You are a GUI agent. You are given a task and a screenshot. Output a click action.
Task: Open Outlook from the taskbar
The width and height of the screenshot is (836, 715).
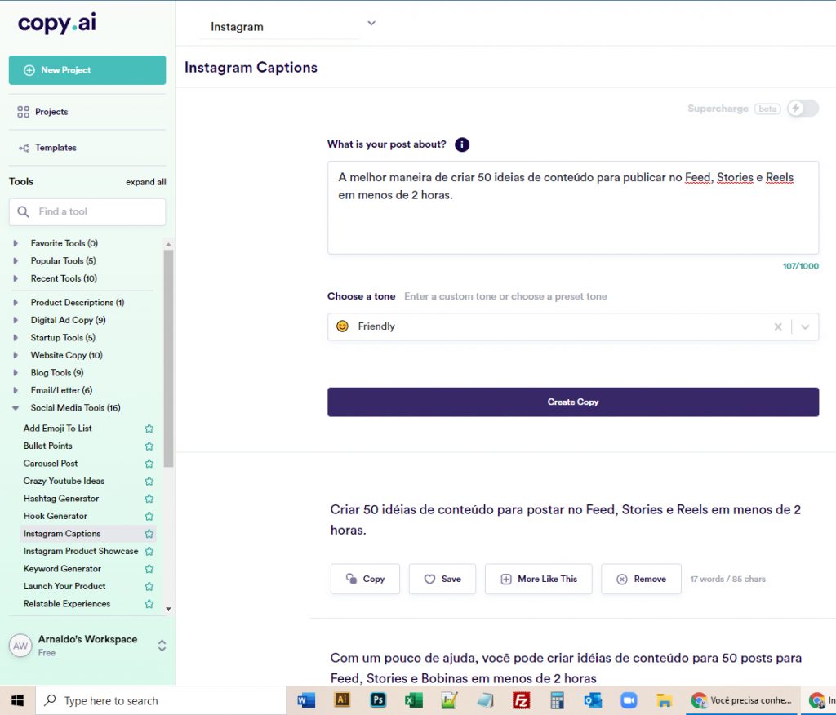pos(593,700)
